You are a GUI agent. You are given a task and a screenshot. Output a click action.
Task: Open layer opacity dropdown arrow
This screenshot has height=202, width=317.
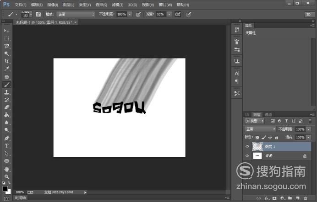coord(308,129)
